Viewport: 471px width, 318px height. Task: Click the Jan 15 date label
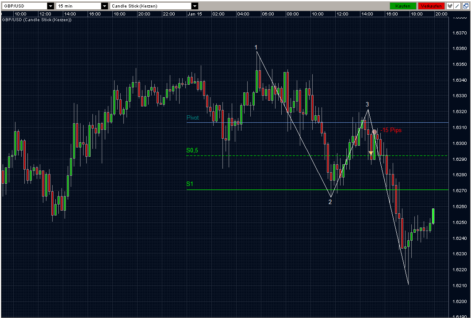pyautogui.click(x=194, y=14)
